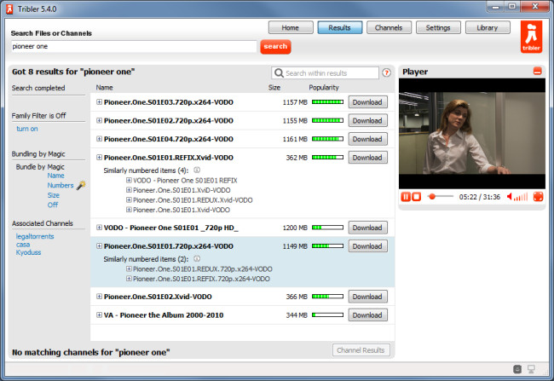
Task: Click the magnifier icon in results filter
Action: (279, 72)
